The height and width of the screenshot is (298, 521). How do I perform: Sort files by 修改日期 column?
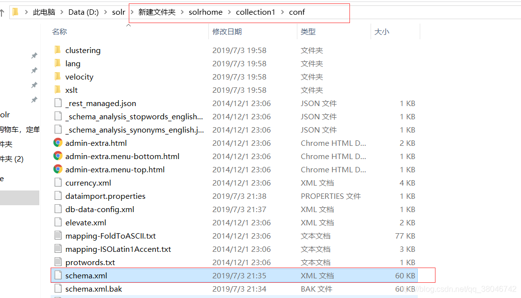click(x=227, y=31)
